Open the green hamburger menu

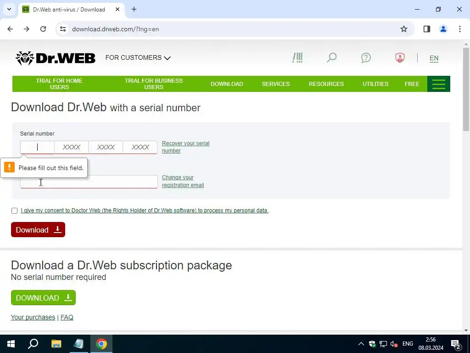click(x=438, y=84)
